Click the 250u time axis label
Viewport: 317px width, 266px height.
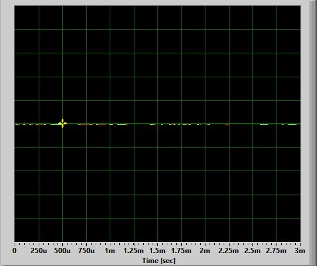tap(39, 251)
